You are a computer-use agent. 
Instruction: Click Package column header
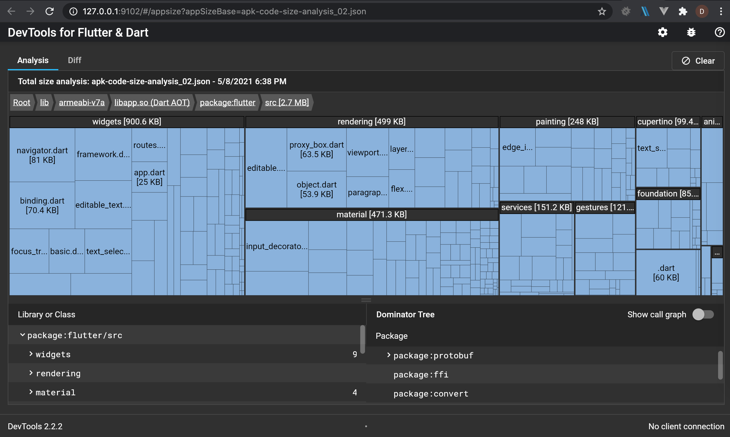tap(391, 336)
